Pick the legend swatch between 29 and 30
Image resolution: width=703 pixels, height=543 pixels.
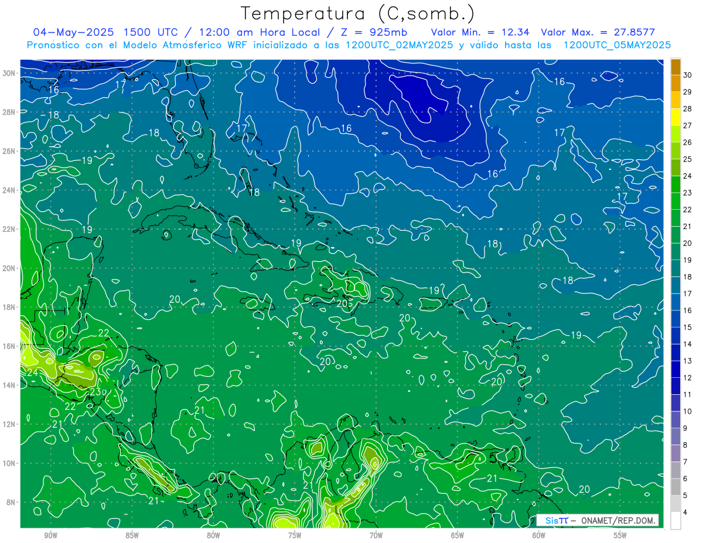point(675,83)
